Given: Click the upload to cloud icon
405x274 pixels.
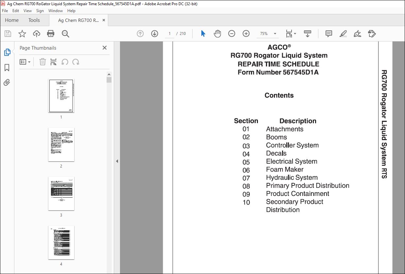Looking at the screenshot, I should tap(37, 34).
